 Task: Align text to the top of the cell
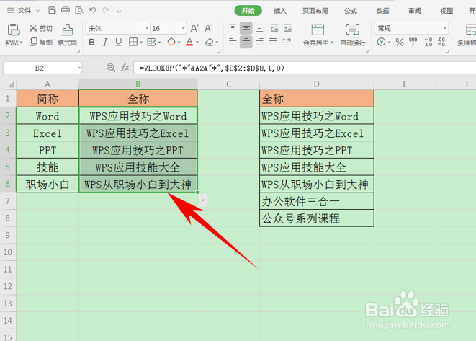[233, 28]
